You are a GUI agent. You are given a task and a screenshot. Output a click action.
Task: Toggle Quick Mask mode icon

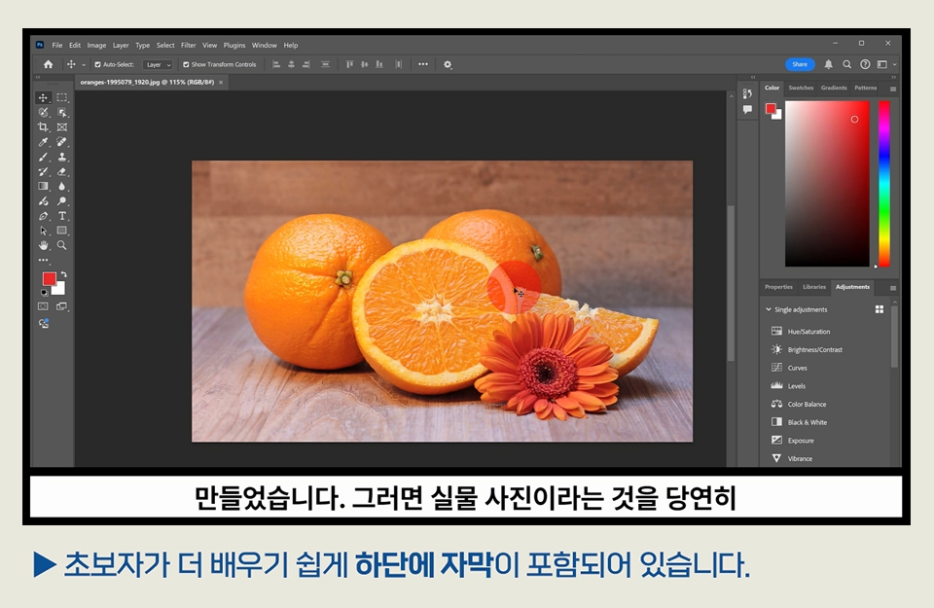tap(43, 306)
